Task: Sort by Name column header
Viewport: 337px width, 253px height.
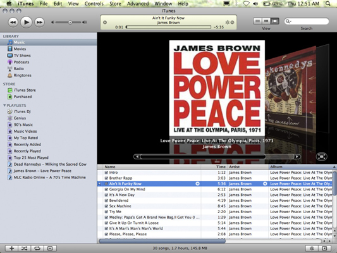Action: pos(152,167)
